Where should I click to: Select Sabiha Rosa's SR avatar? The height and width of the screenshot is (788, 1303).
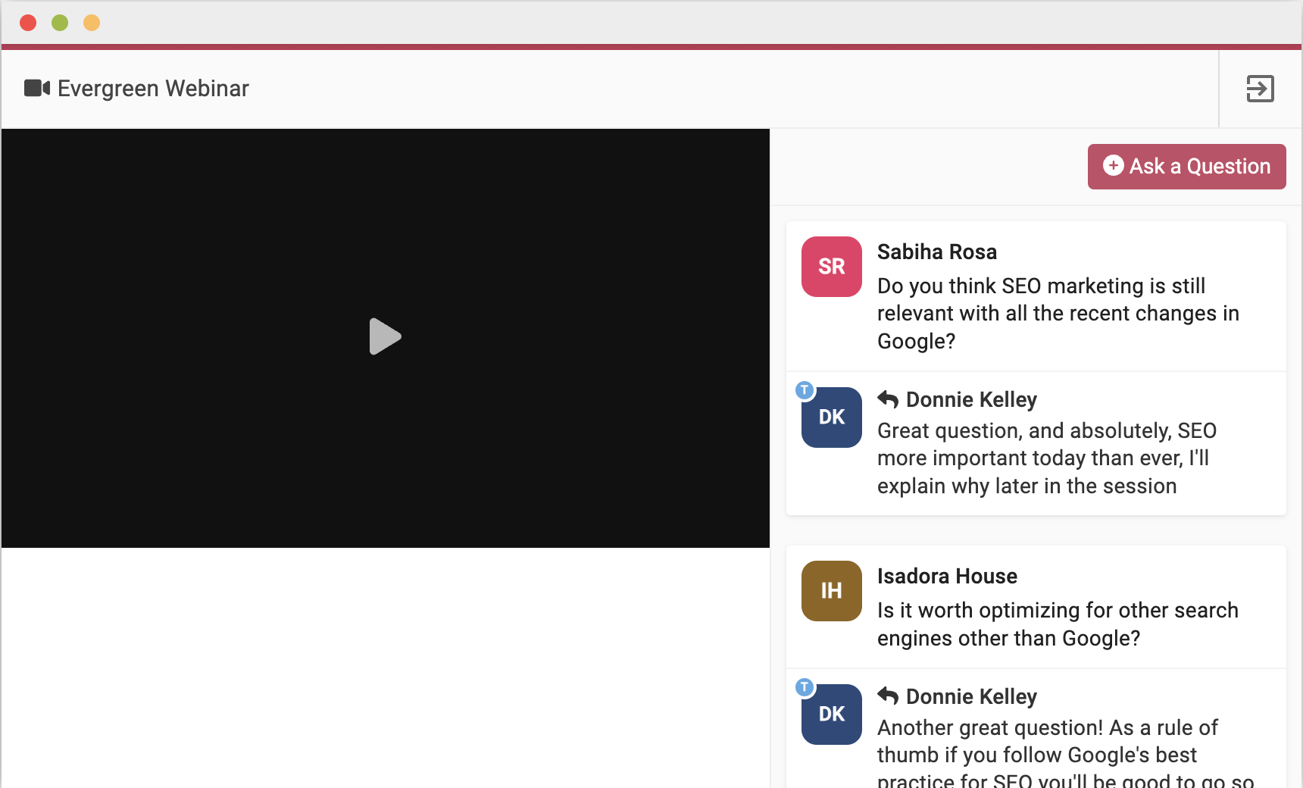831,267
